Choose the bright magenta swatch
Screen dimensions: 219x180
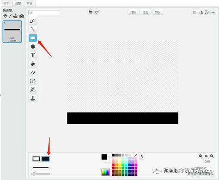136,165
